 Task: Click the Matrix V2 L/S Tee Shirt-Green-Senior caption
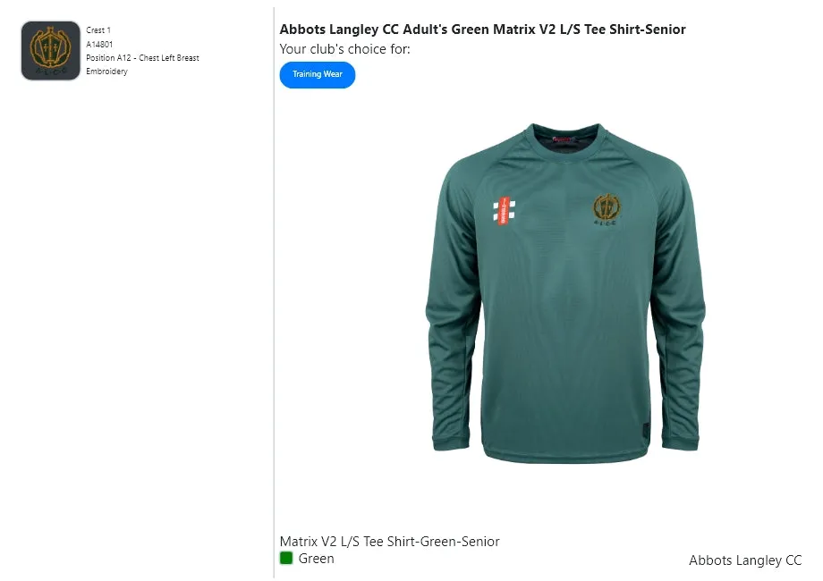pos(389,541)
